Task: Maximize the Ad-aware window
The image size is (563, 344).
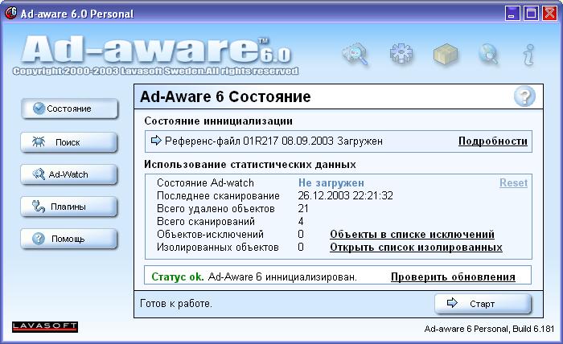Action: [x=531, y=14]
